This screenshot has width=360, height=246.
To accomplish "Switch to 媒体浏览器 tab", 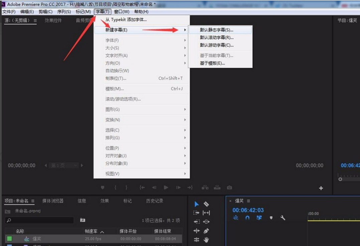I will (53, 201).
